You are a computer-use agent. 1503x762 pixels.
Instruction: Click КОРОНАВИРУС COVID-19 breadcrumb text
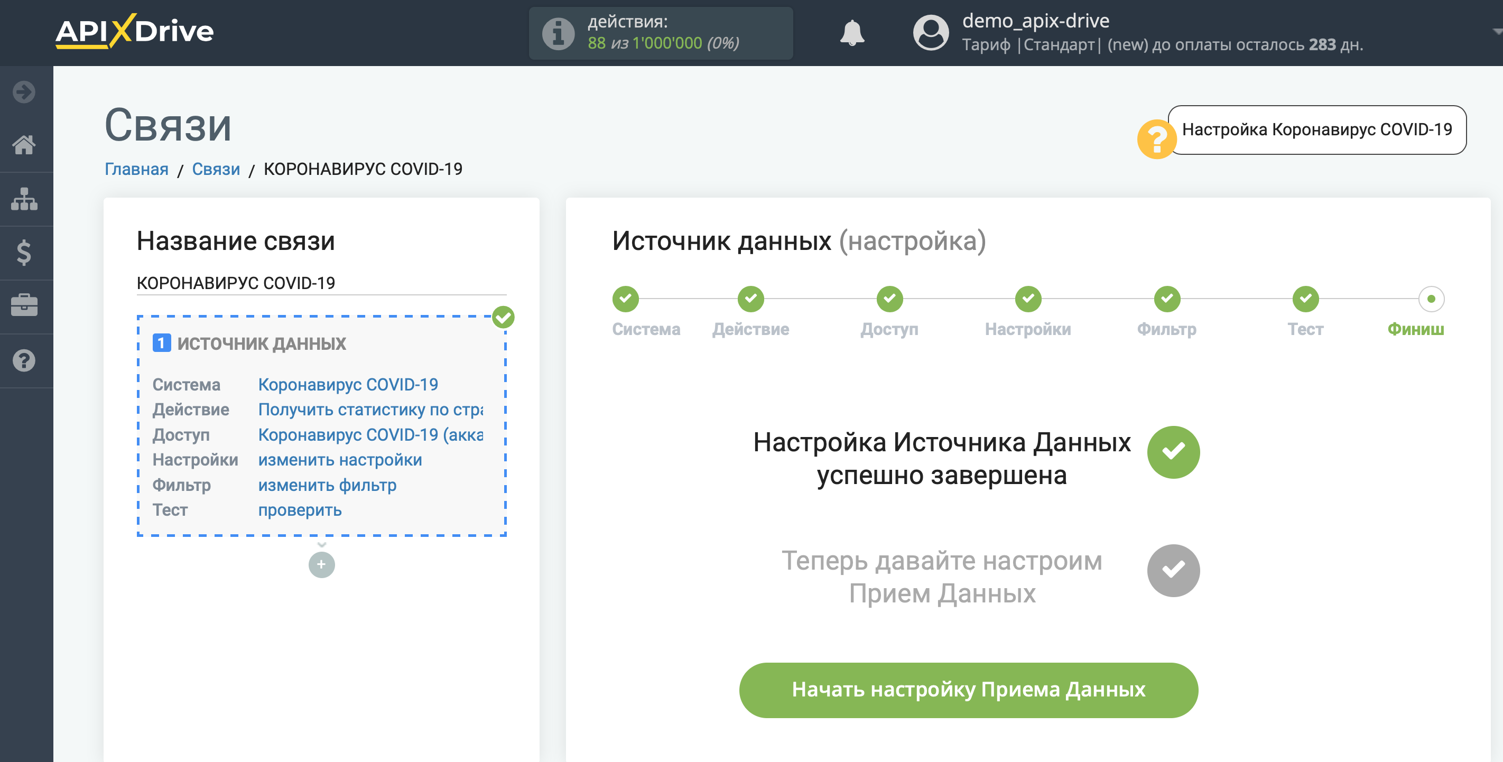click(x=363, y=169)
